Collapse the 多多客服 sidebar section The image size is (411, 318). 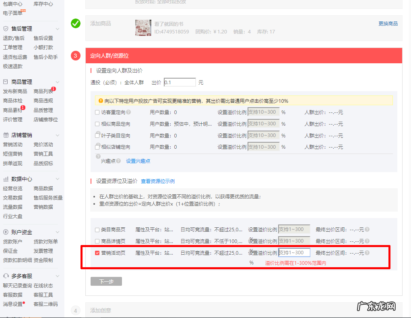click(58, 276)
